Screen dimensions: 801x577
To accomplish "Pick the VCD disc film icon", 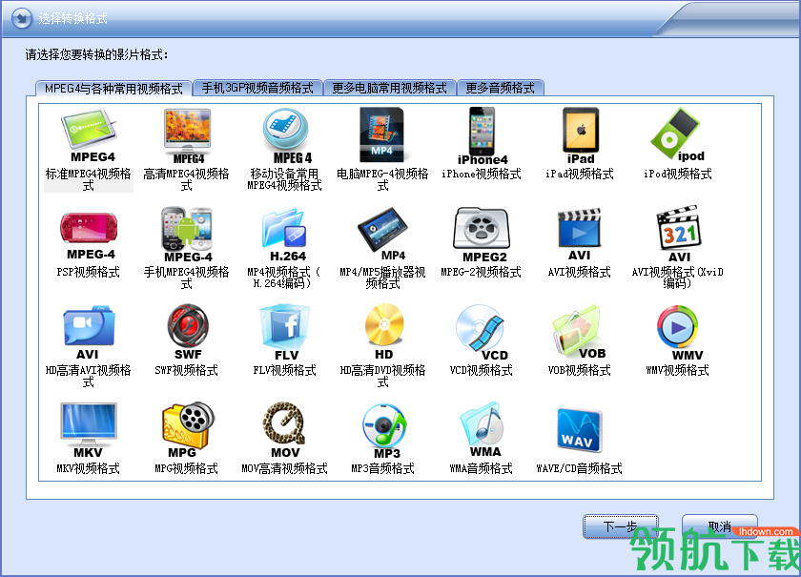I will [482, 332].
